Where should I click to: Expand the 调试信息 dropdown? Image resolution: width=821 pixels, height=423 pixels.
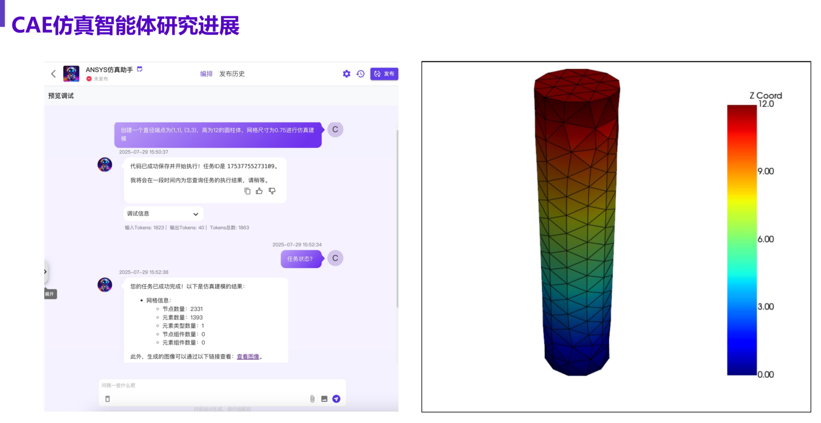163,214
